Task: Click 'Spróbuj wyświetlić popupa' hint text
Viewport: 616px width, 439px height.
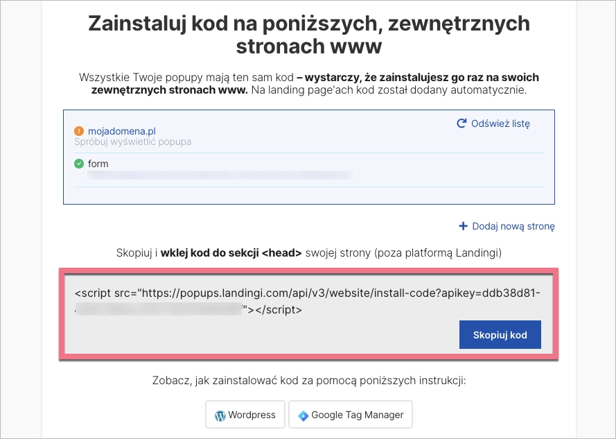Action: pyautogui.click(x=132, y=142)
